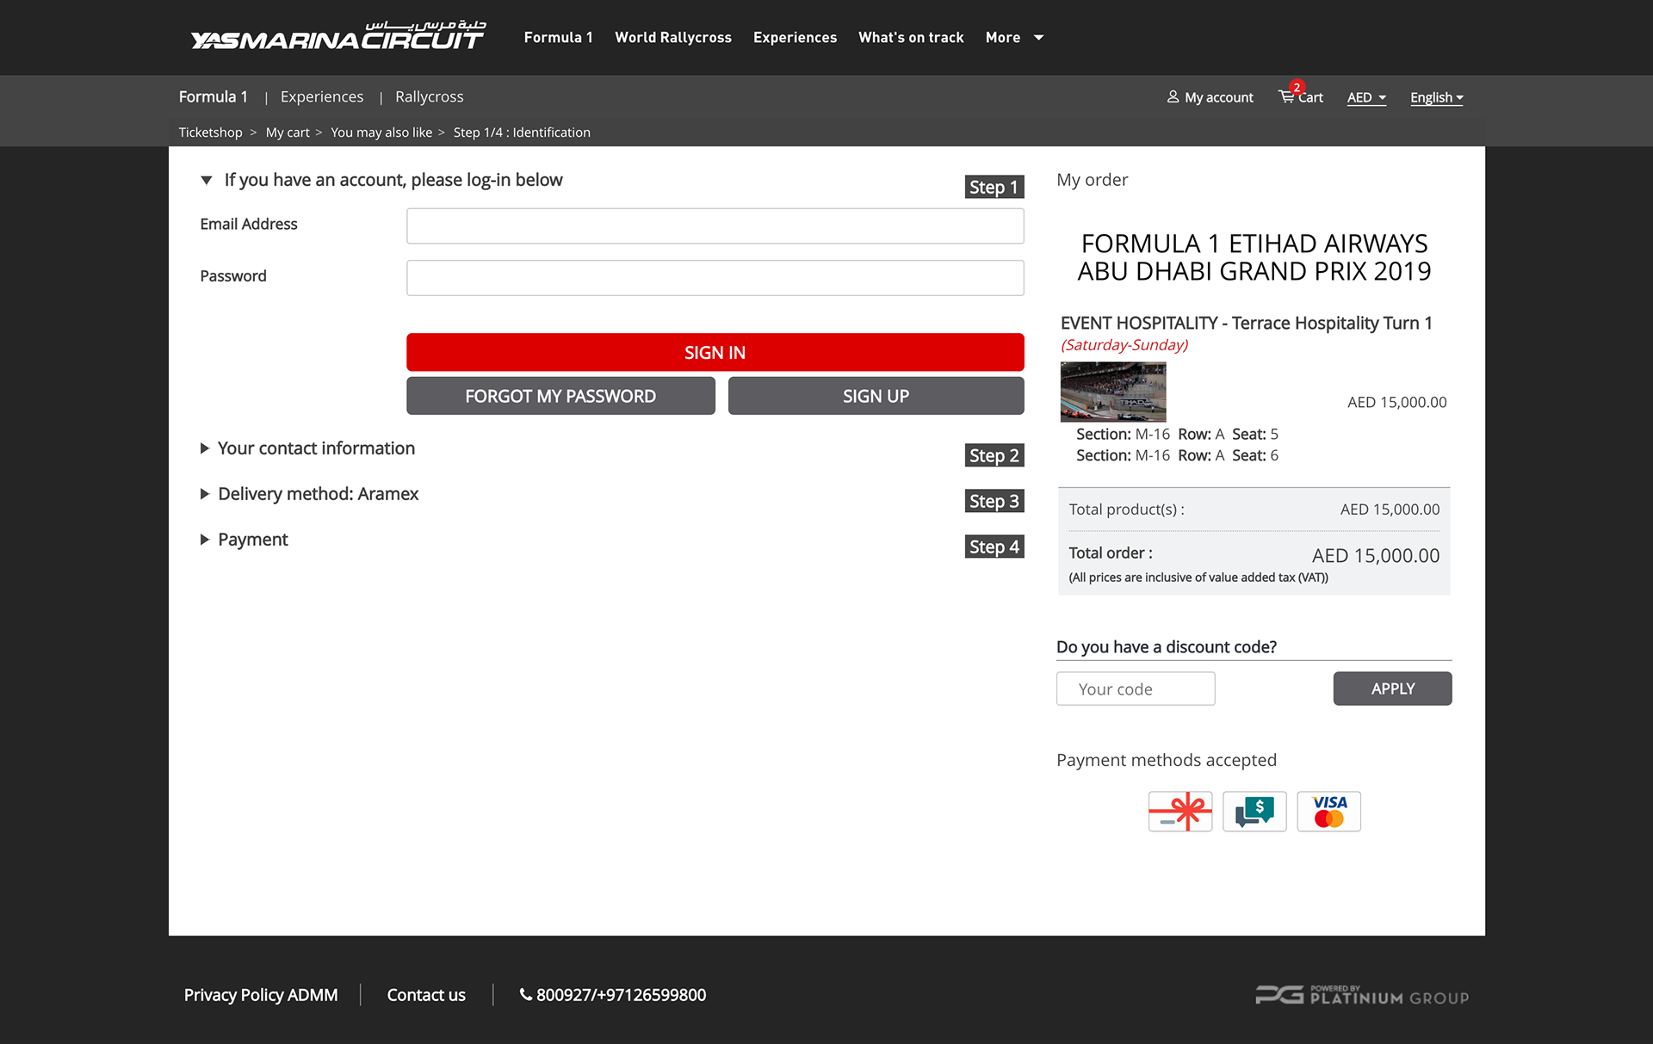
Task: Open the More menu dropdown
Action: click(1014, 37)
